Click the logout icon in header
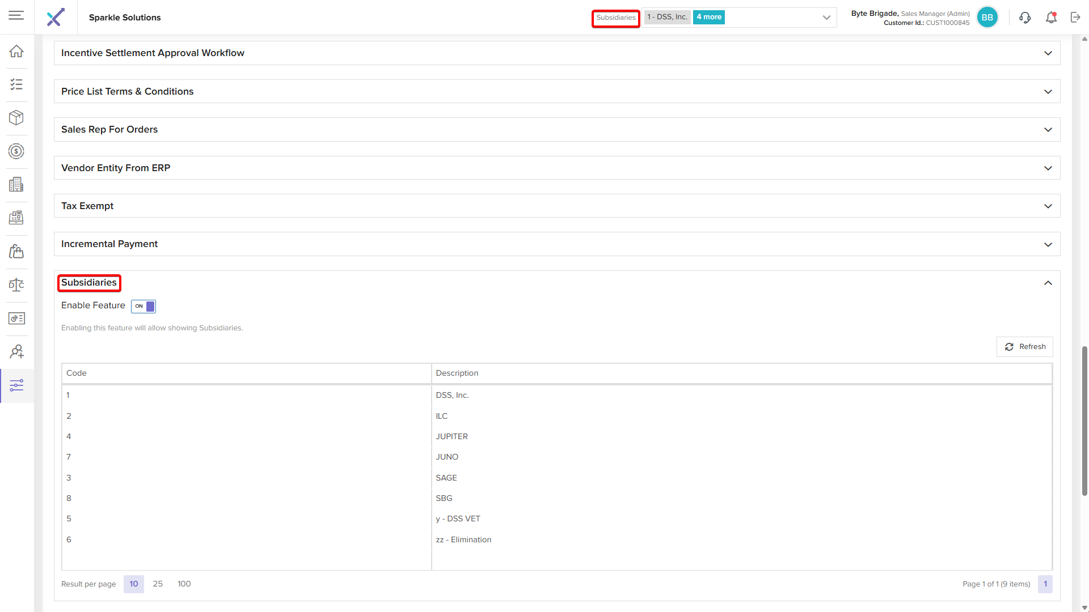 (1075, 18)
